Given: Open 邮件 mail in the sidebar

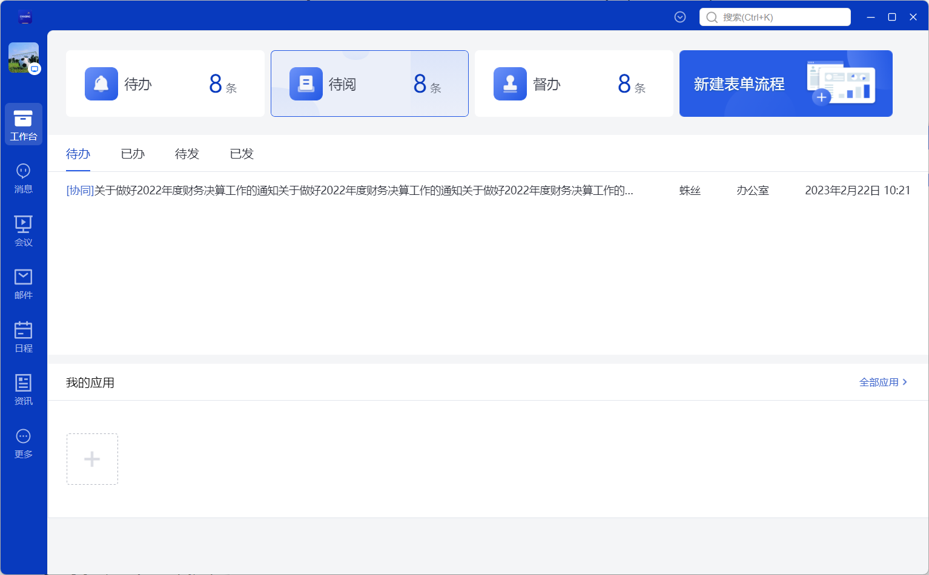Looking at the screenshot, I should point(24,284).
